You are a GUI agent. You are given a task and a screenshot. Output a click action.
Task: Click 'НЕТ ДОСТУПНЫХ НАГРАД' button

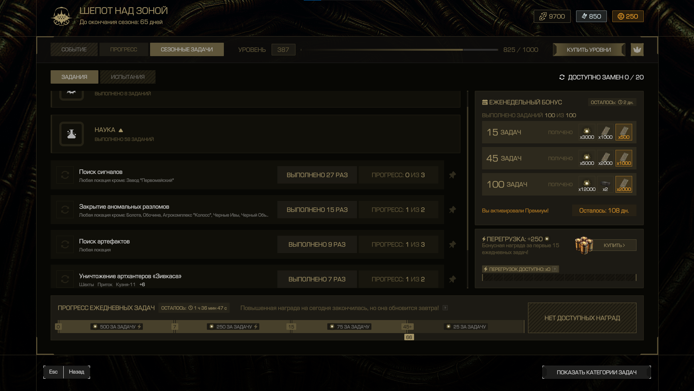point(582,318)
